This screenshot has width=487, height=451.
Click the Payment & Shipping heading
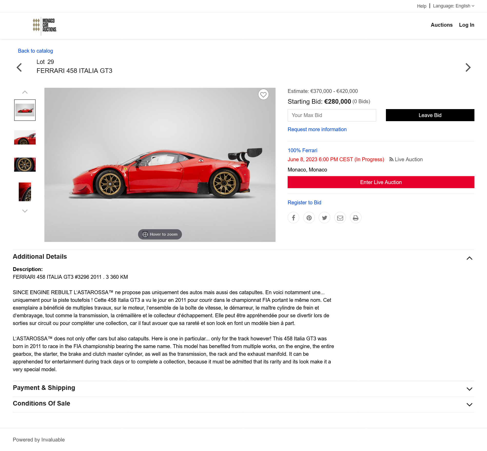tap(44, 388)
